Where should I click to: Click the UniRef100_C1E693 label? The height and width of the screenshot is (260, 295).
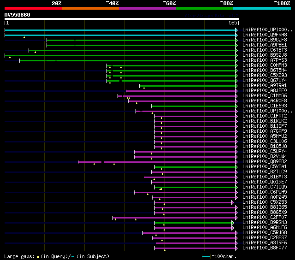tap(265, 106)
